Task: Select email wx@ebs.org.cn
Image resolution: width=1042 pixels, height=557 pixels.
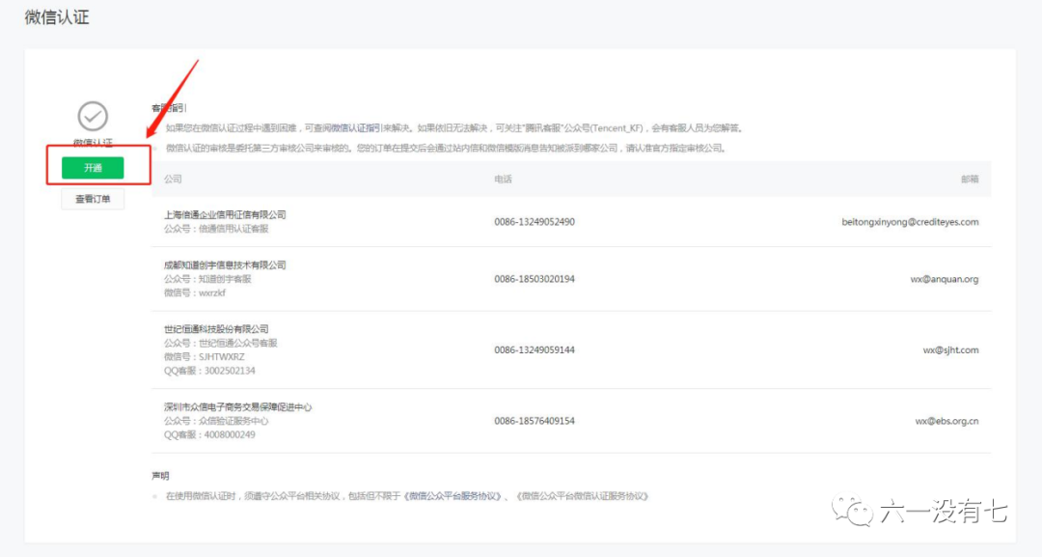Action: click(947, 422)
